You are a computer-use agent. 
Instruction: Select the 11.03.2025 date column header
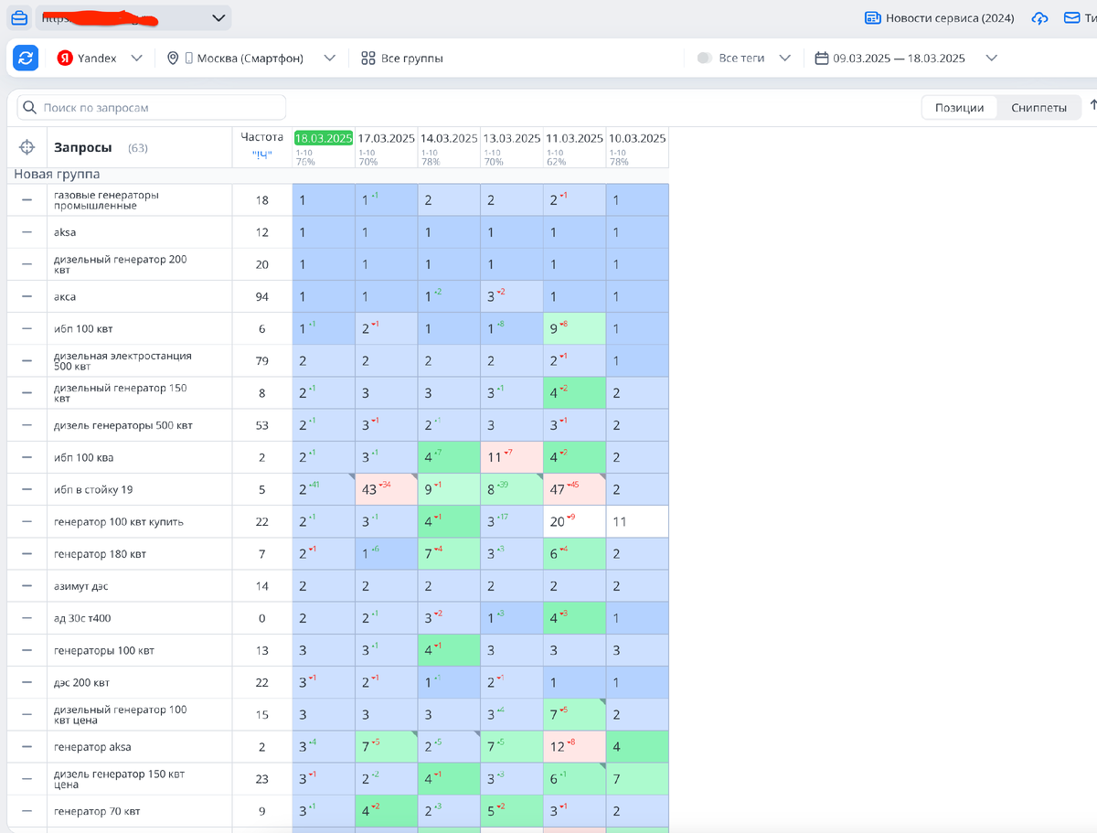tap(574, 138)
